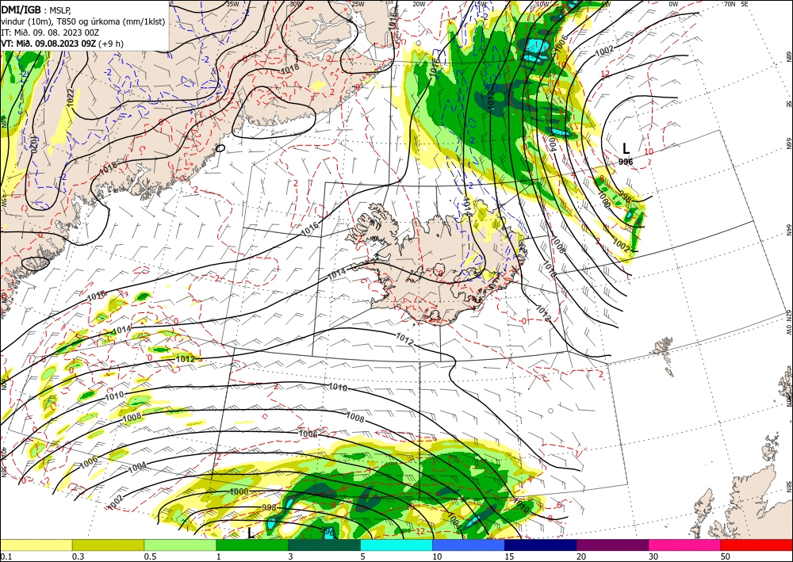Click the '1016' isobar label northwest of Iceland

(309, 228)
